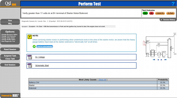The width and height of the screenshot is (177, 98).
Task: Open Change Health Status option
Action: pyautogui.click(x=8, y=40)
